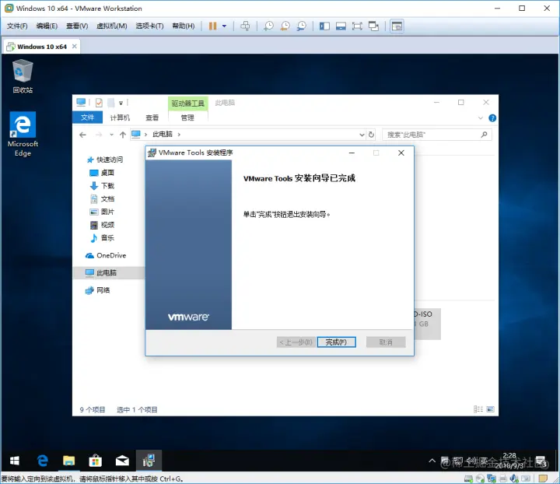The height and width of the screenshot is (484, 560).
Task: Open the recent locations dropdown in Explorer
Action: click(111, 135)
